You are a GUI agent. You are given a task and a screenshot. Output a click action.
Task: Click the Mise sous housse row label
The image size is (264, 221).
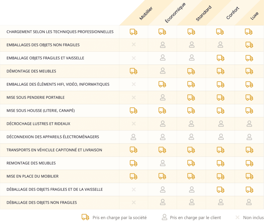[40, 110]
